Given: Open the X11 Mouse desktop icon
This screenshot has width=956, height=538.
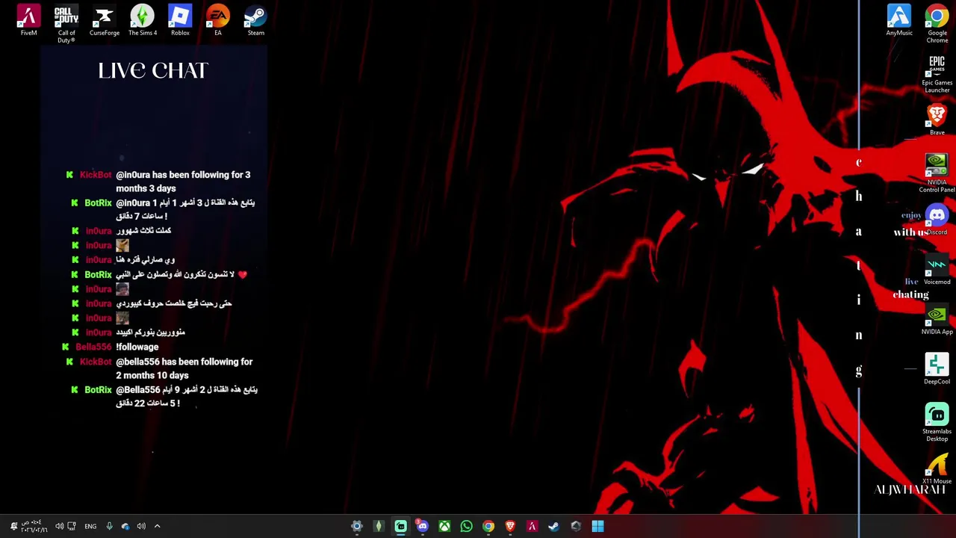Looking at the screenshot, I should (x=937, y=469).
